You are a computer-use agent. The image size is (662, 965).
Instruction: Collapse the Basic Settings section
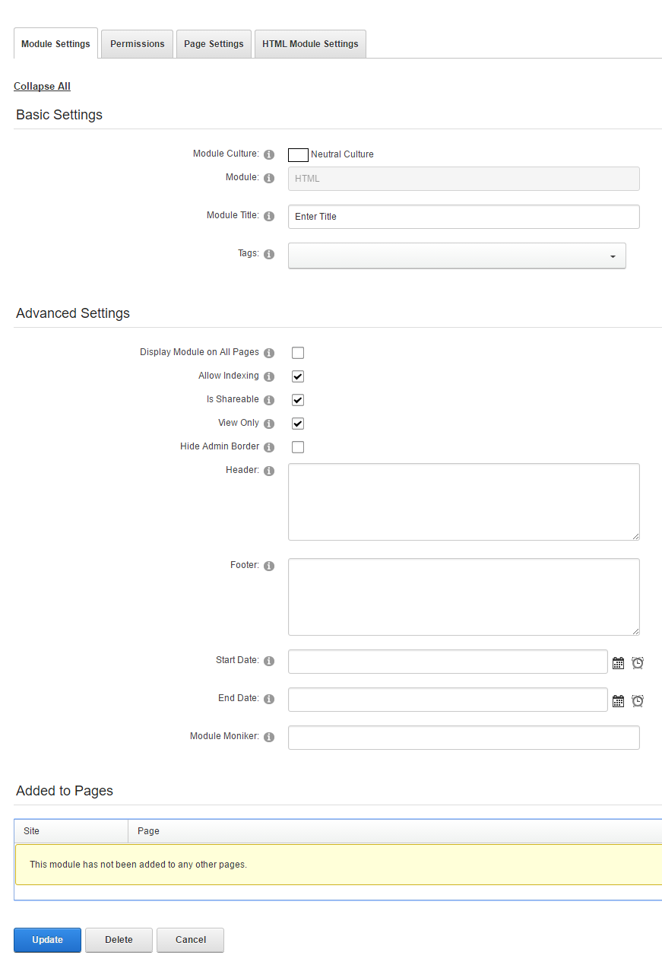pyautogui.click(x=59, y=116)
